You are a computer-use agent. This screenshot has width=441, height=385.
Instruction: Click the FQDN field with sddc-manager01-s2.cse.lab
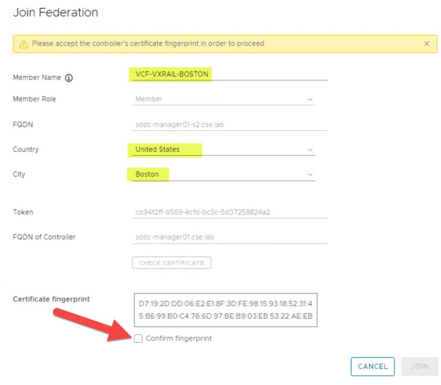(x=229, y=124)
